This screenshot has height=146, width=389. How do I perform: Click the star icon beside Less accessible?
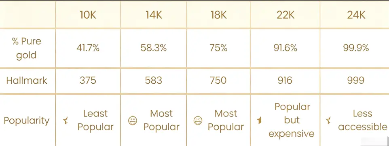coord(328,121)
